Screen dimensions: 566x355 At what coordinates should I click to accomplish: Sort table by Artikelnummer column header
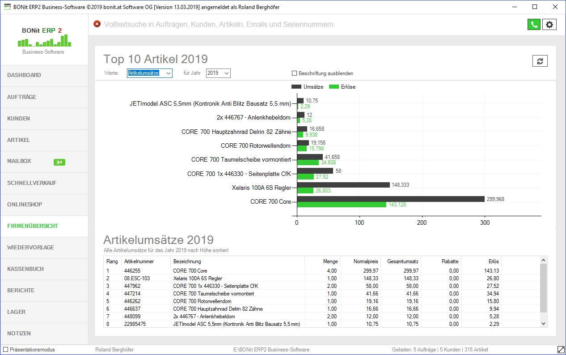point(146,261)
